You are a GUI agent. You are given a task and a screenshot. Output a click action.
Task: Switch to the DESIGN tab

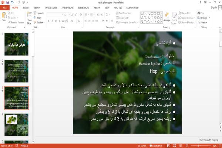[37, 8]
